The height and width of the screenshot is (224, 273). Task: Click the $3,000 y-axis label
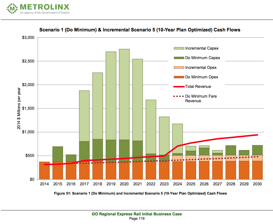click(x=28, y=37)
